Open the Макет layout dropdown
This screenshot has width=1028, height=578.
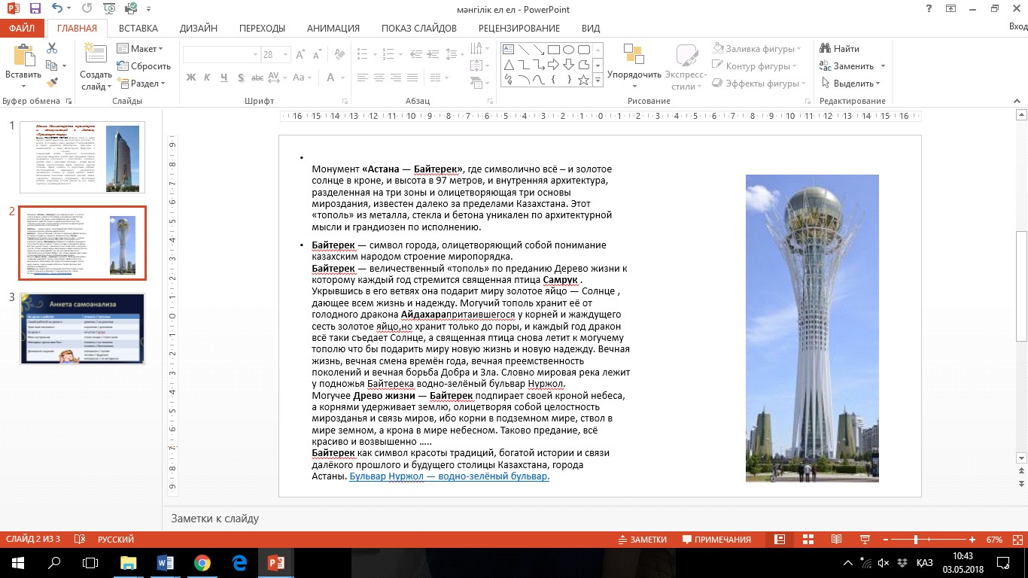[140, 49]
